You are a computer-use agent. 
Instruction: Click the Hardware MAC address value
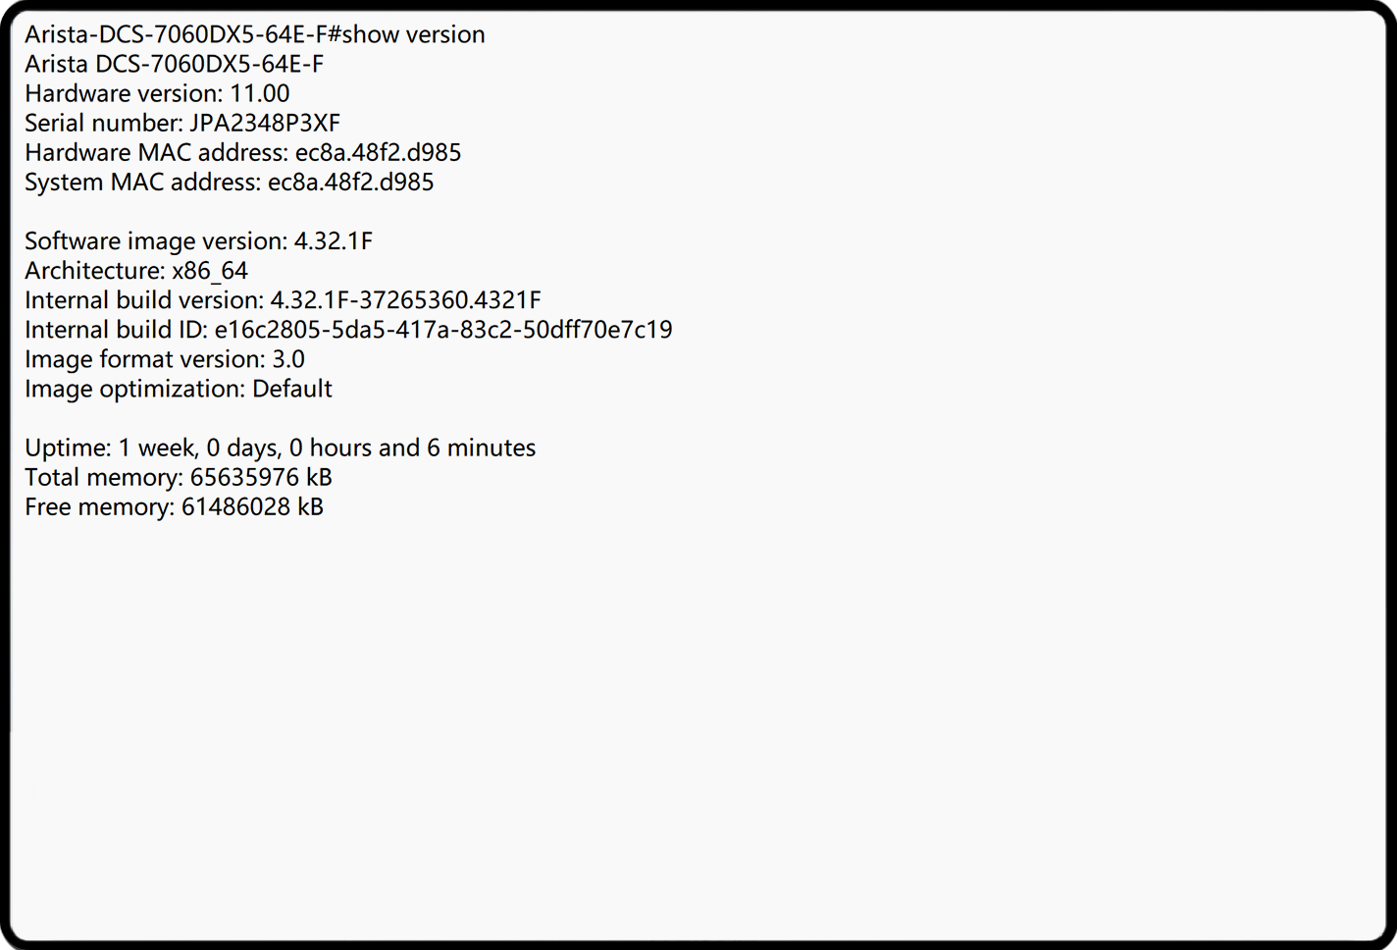[378, 152]
